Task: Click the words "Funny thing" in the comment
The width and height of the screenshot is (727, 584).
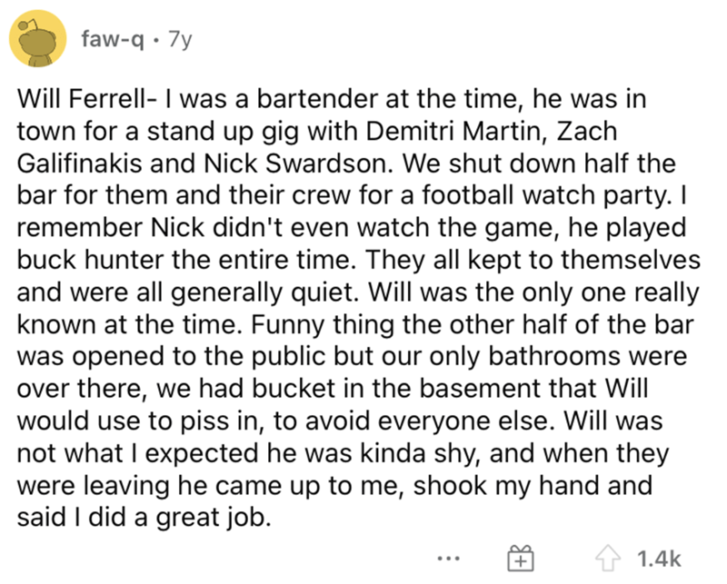Action: point(324,326)
